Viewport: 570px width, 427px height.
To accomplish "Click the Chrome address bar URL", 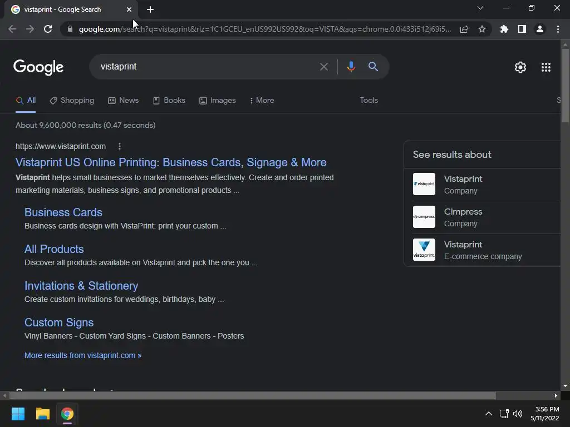I will tap(264, 29).
